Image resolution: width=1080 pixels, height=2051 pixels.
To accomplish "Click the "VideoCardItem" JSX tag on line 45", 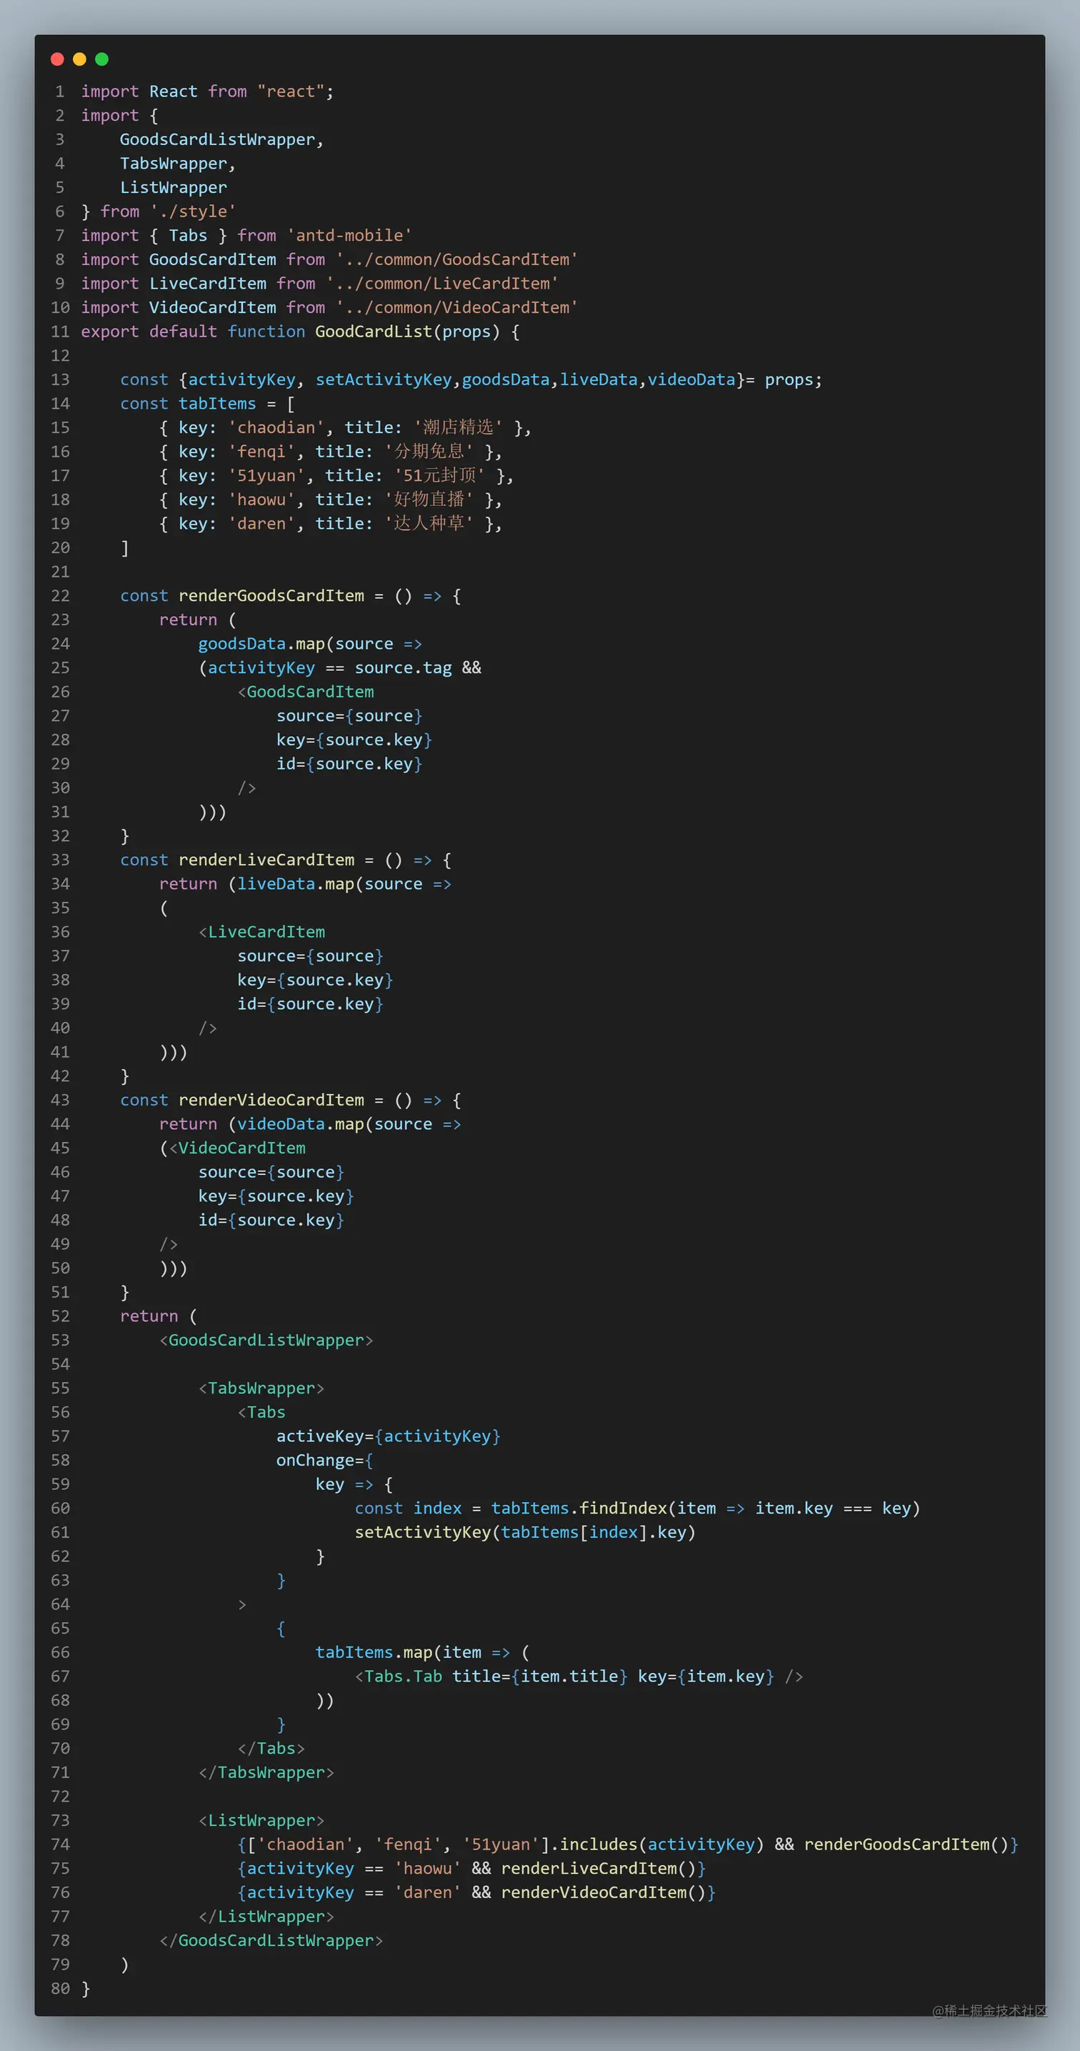I will [242, 1147].
